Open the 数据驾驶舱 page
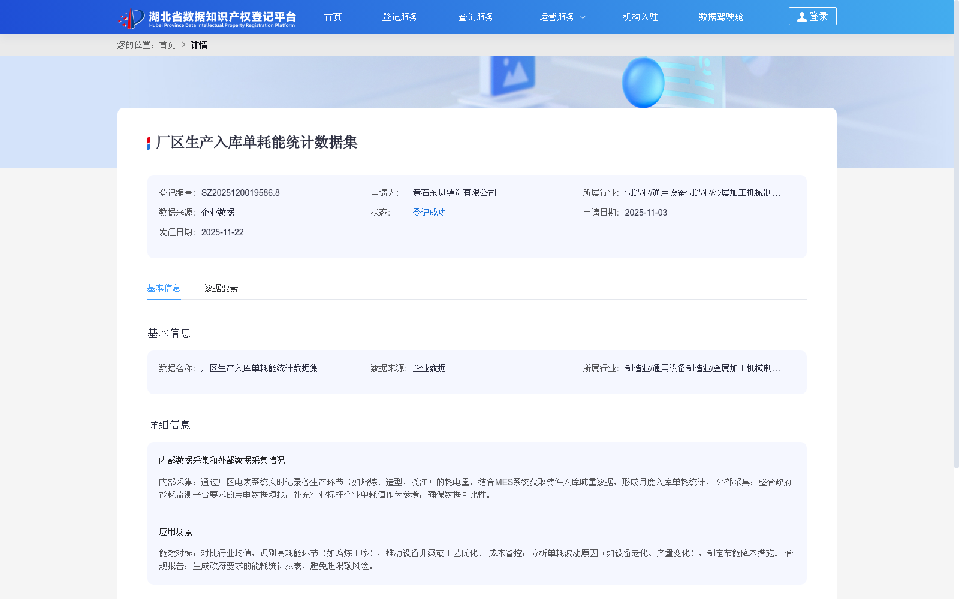Viewport: 959px width, 599px height. (x=720, y=17)
